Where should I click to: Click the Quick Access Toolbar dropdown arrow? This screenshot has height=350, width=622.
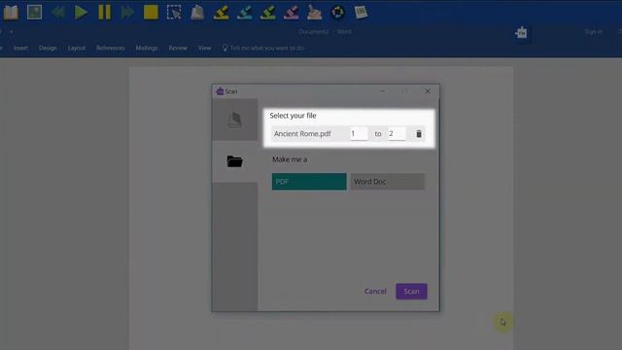coord(12,32)
